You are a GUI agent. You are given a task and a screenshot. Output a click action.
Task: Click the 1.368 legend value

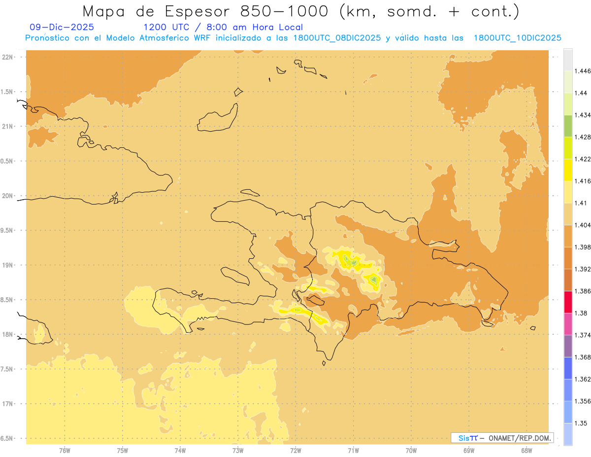[x=583, y=357]
